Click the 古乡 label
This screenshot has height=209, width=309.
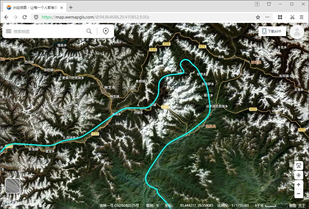point(221,57)
